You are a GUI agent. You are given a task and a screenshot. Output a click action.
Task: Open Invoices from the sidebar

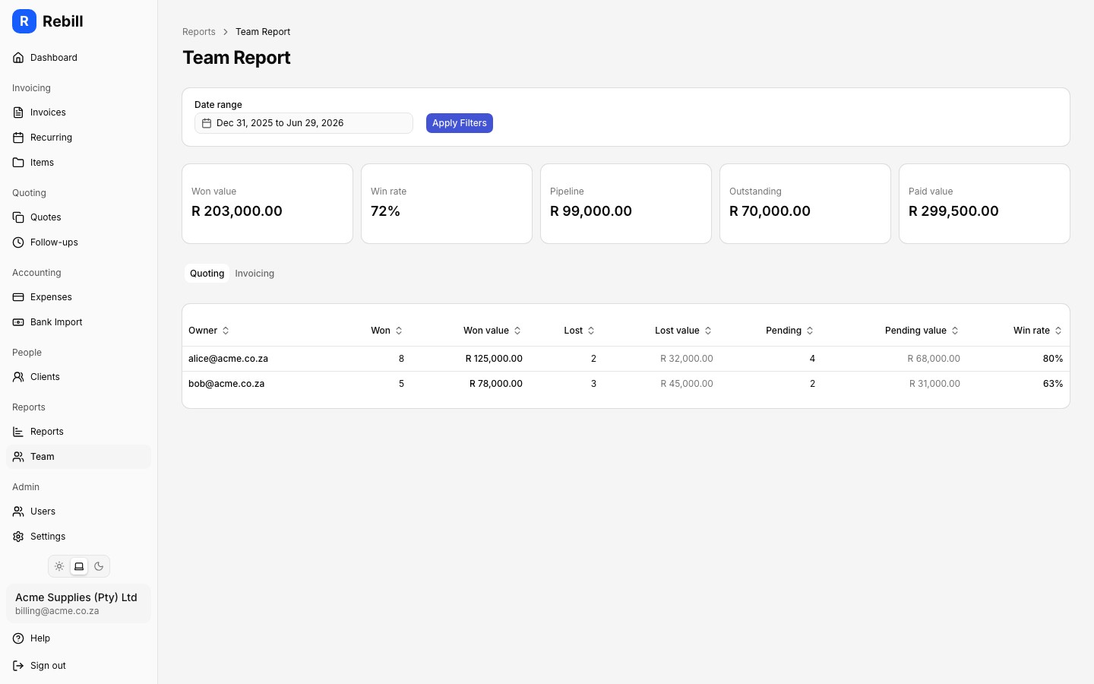[78, 112]
